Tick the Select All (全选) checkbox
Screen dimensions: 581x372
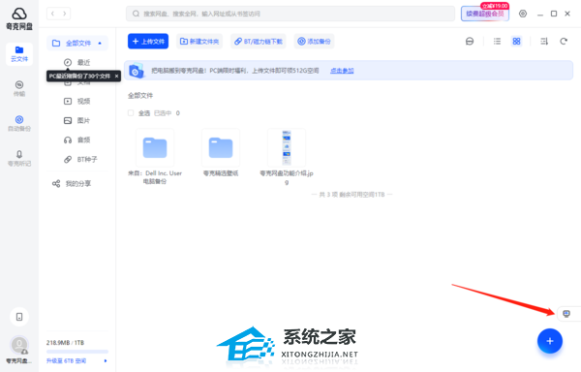pos(131,113)
